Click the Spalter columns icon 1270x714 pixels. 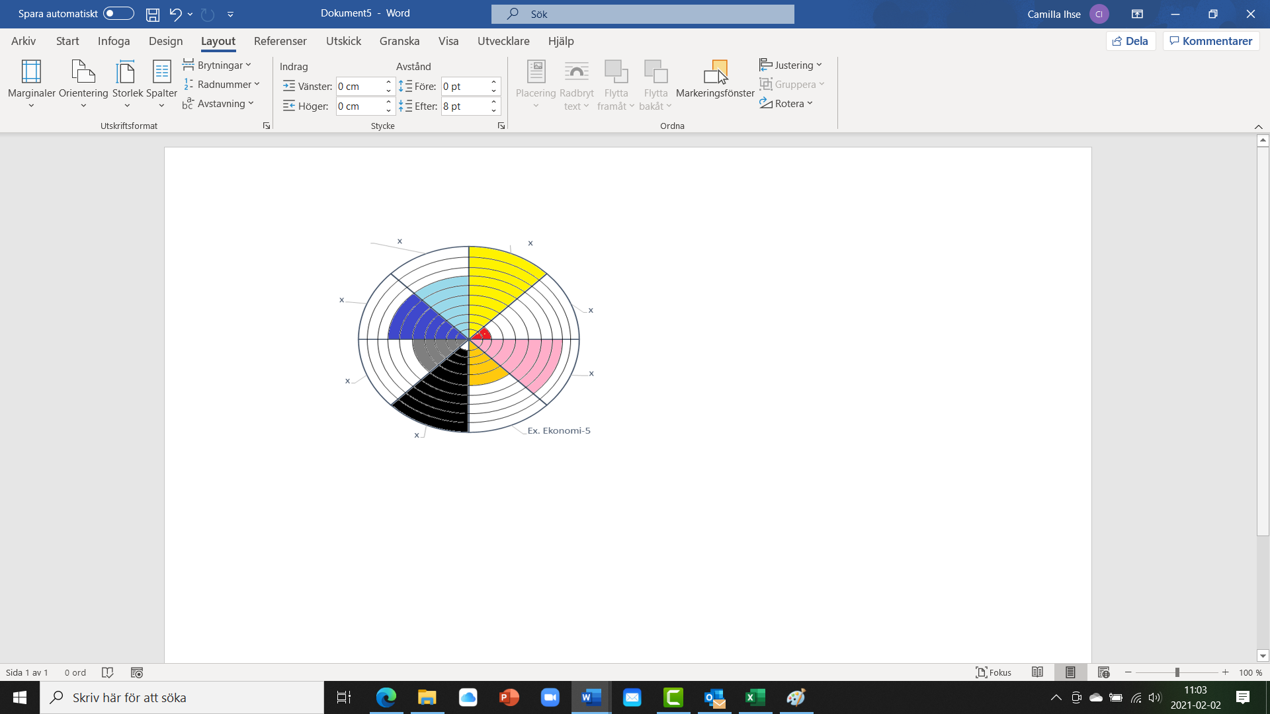click(x=161, y=73)
